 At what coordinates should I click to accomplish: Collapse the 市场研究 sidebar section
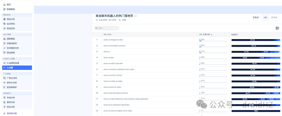click(x=17, y=93)
